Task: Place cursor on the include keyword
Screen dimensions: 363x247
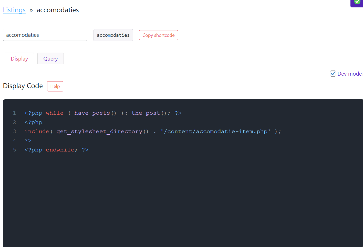Action: pos(37,132)
